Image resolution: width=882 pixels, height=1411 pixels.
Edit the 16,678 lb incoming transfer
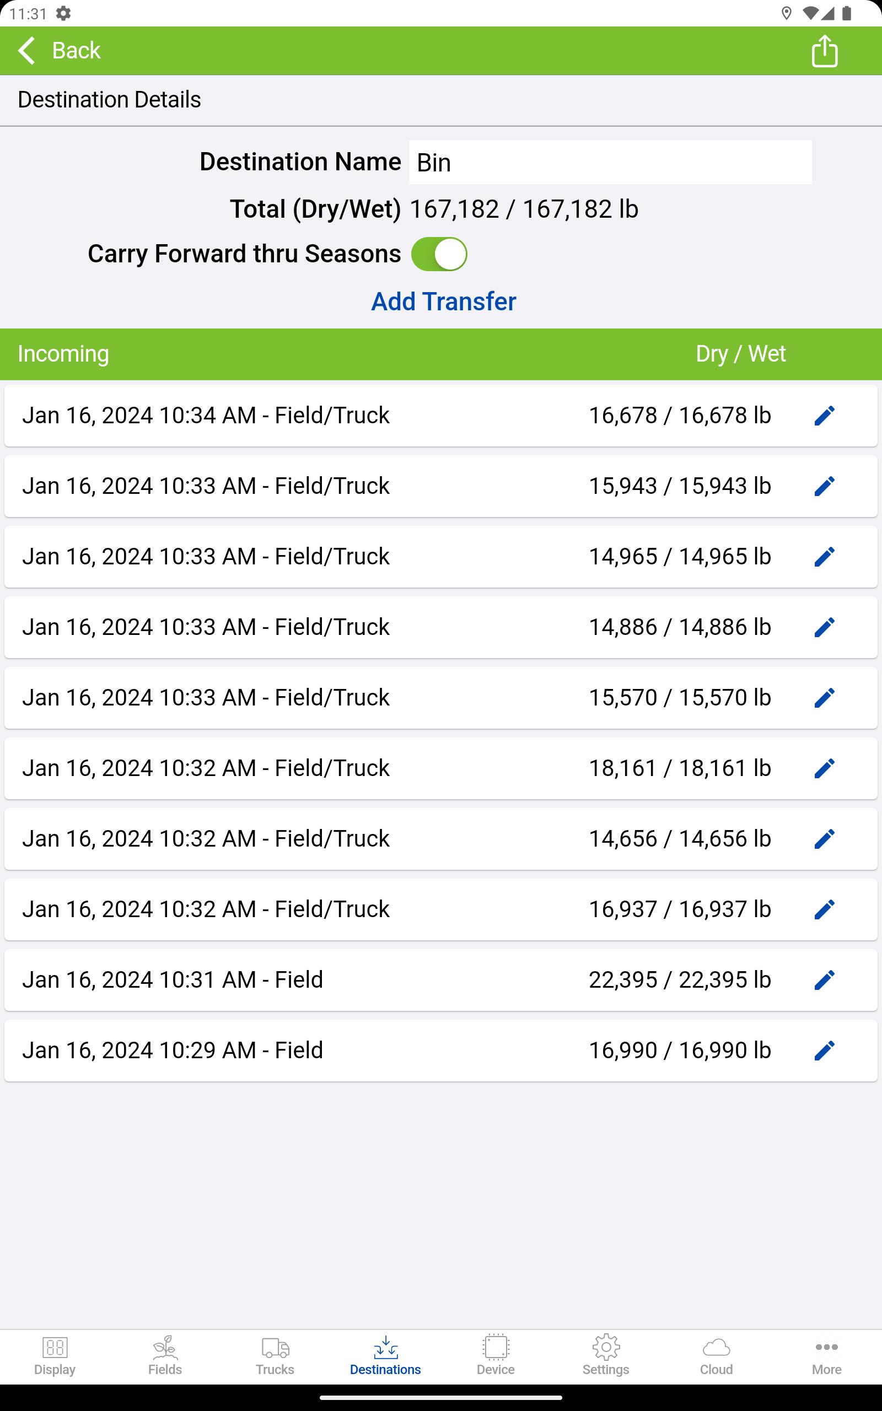[x=824, y=416]
